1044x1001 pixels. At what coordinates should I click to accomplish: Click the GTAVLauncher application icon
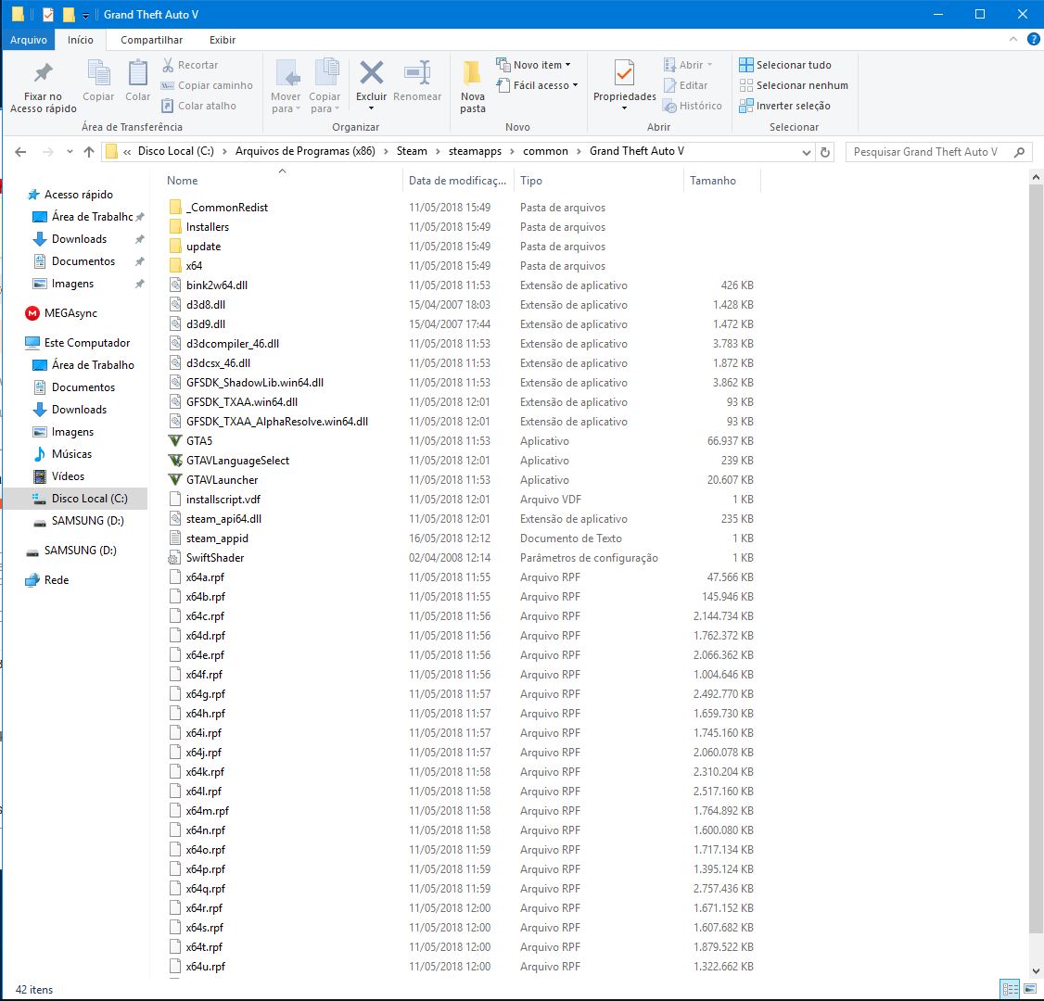click(x=175, y=480)
